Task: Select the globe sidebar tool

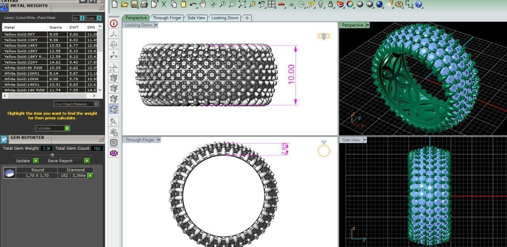Action: pyautogui.click(x=114, y=44)
